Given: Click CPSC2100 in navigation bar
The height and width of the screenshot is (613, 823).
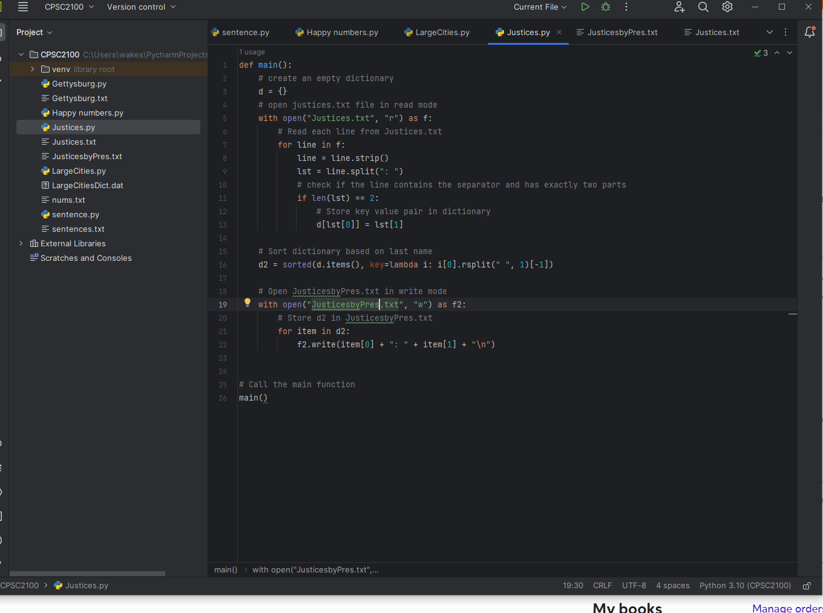Looking at the screenshot, I should pos(19,585).
